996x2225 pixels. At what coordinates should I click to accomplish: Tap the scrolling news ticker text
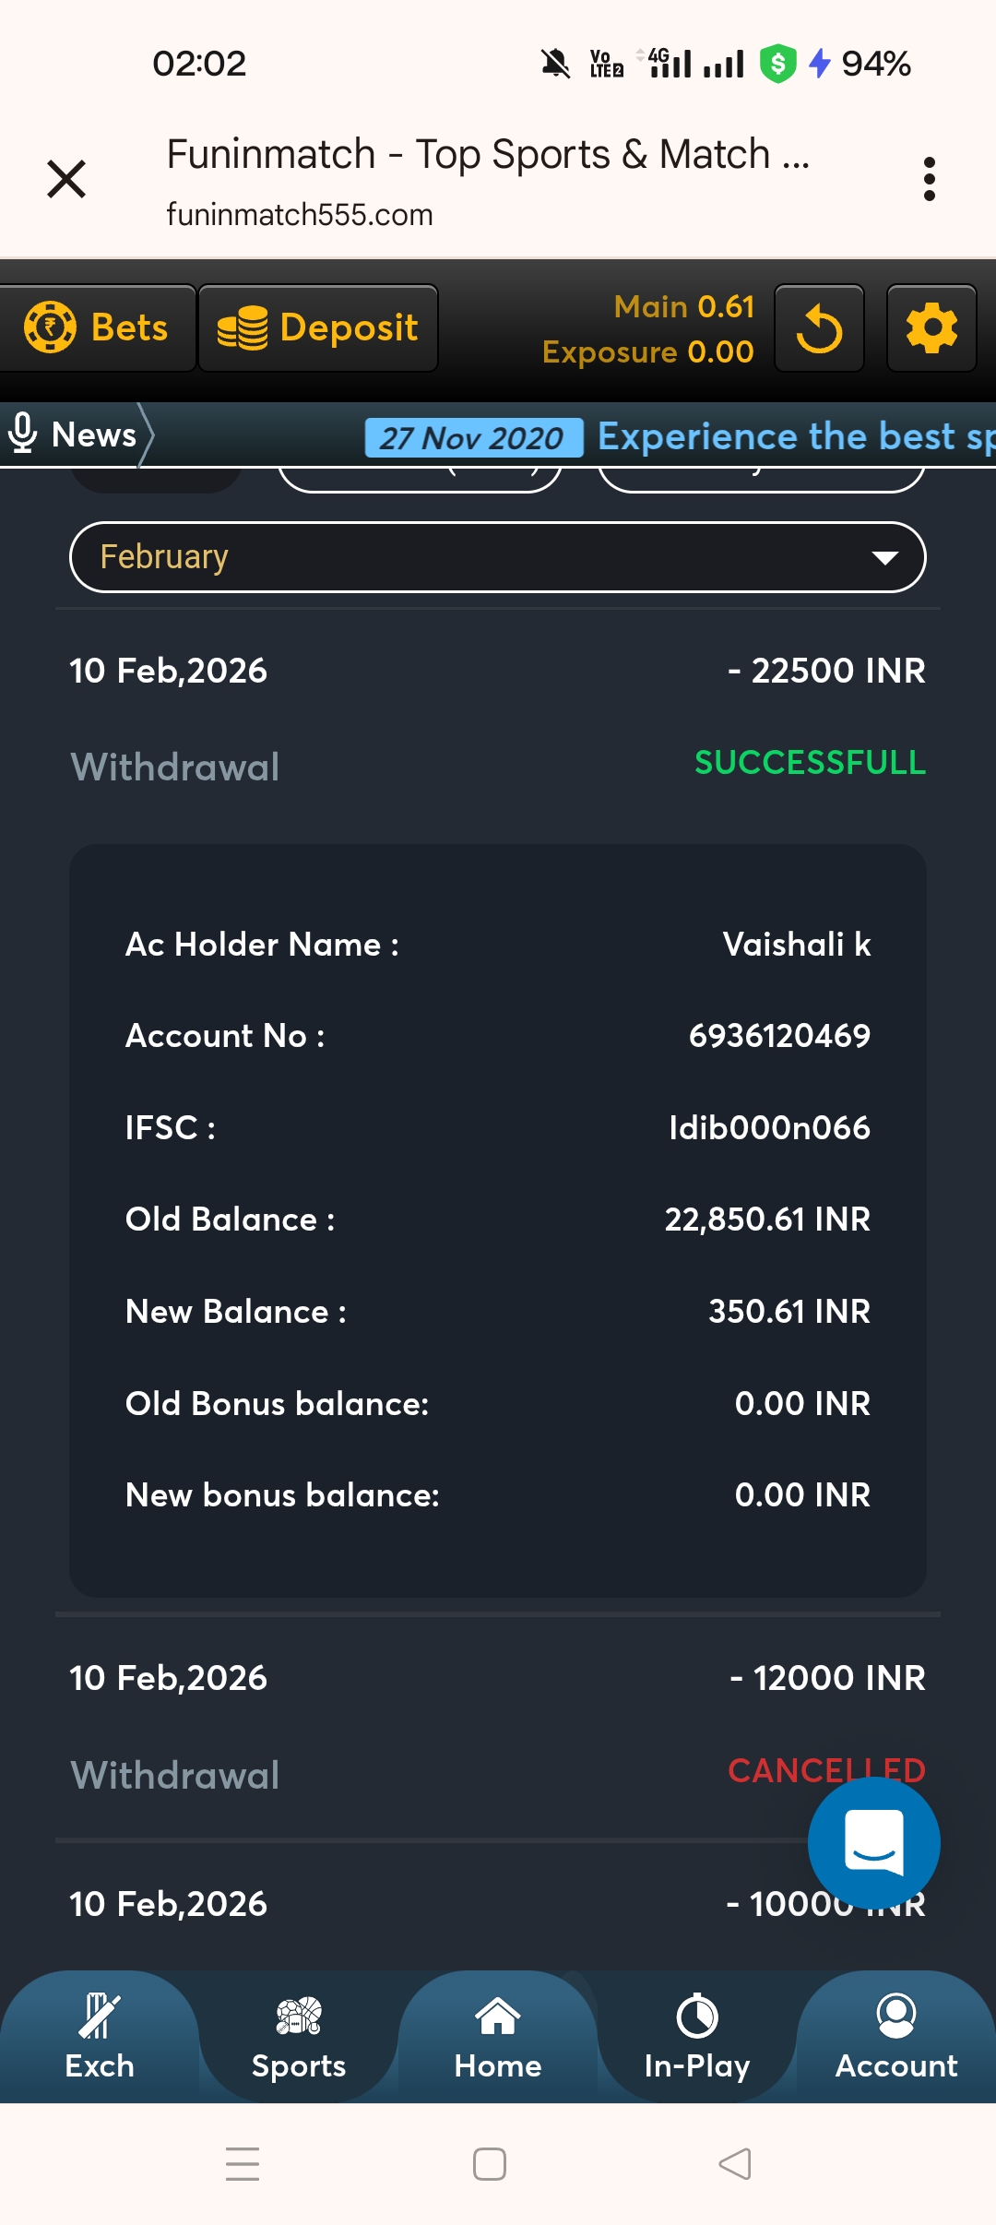click(793, 436)
